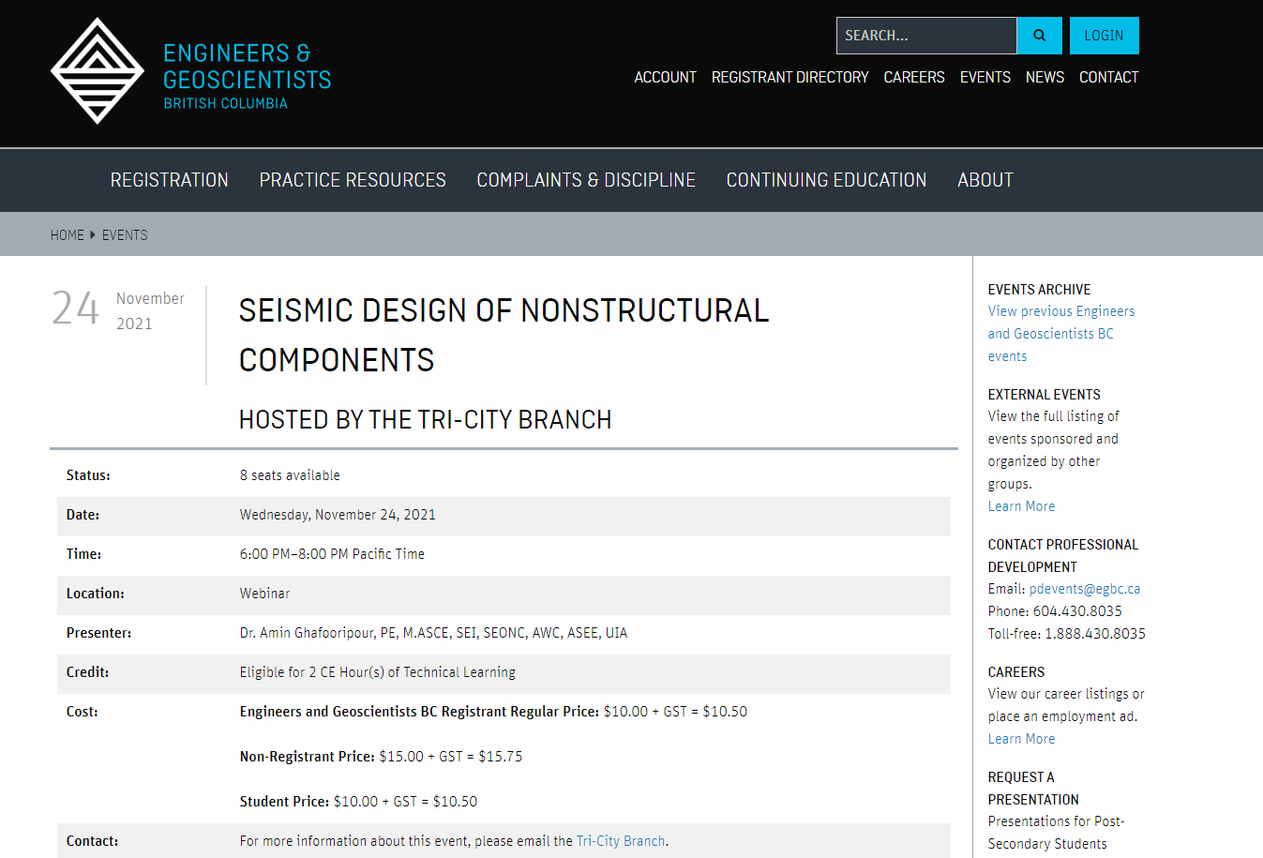This screenshot has width=1263, height=858.
Task: Open the Account menu item
Action: [x=665, y=77]
